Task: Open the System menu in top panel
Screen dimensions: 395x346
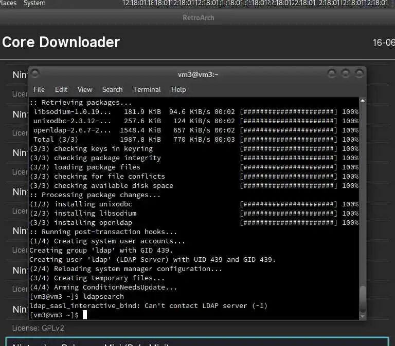Action: (34, 3)
